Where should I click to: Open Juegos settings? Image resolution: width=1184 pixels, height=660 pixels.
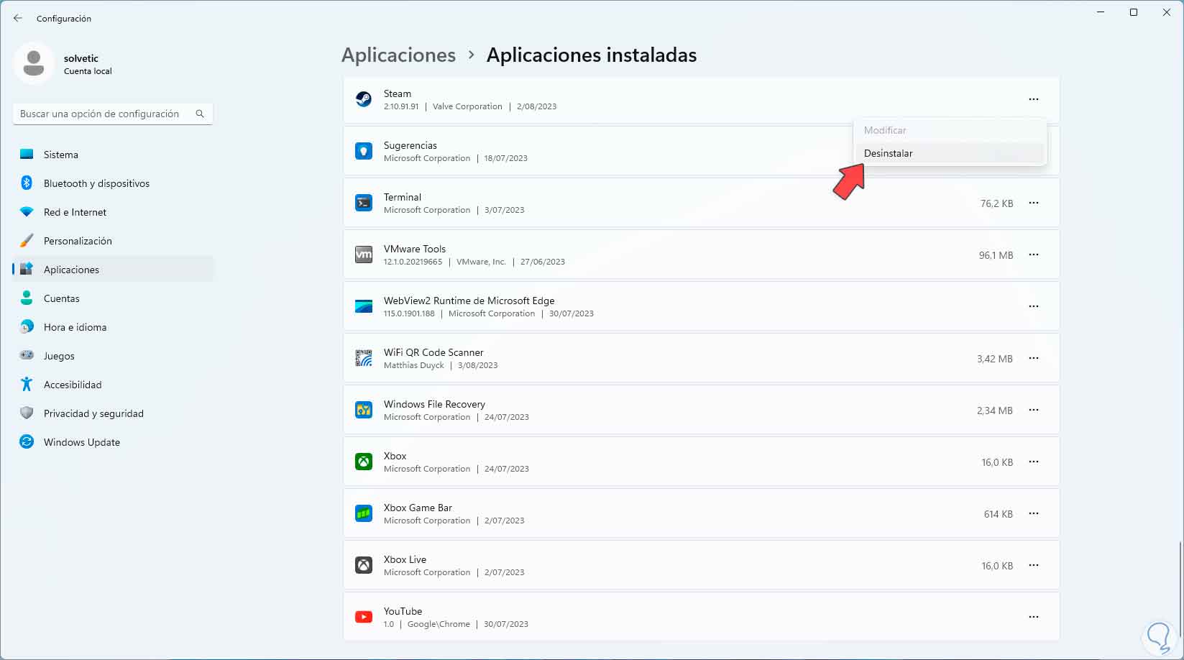pyautogui.click(x=114, y=356)
